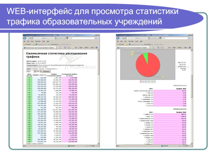Select the page tab in the pie chart window

point(133,48)
